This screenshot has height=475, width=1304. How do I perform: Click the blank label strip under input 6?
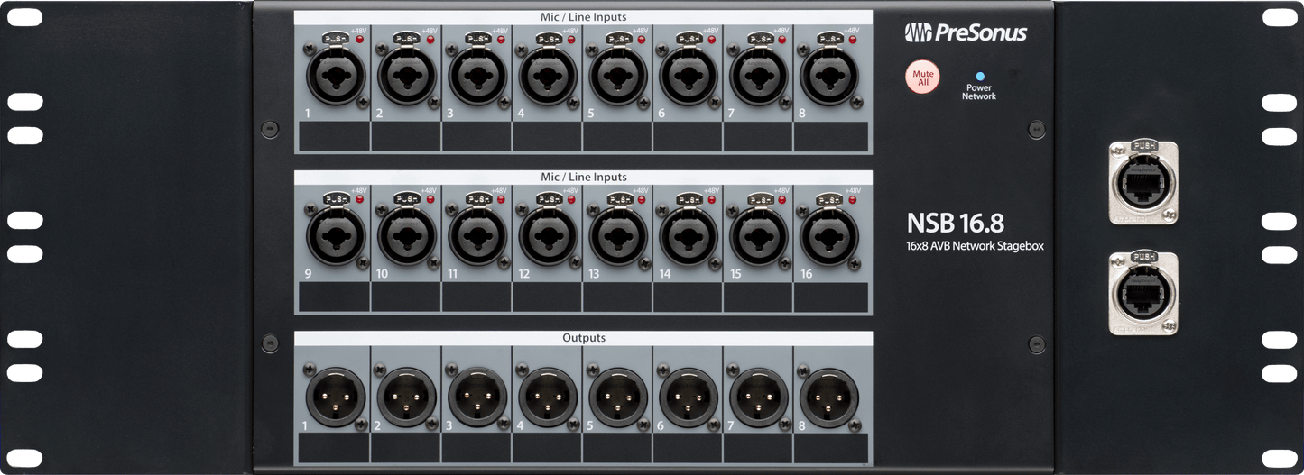[688, 136]
